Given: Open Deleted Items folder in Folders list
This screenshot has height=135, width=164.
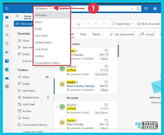Looking at the screenshot, I should pos(30,97).
